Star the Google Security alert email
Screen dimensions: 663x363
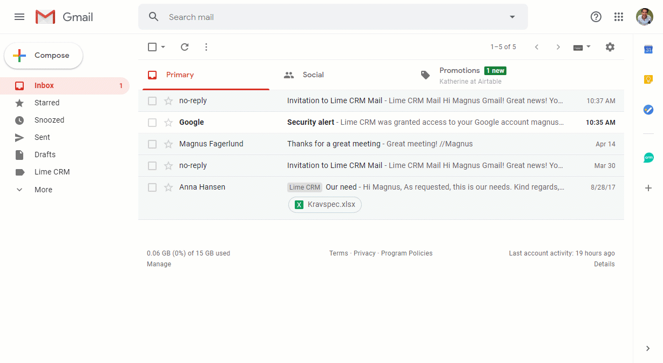coord(168,123)
